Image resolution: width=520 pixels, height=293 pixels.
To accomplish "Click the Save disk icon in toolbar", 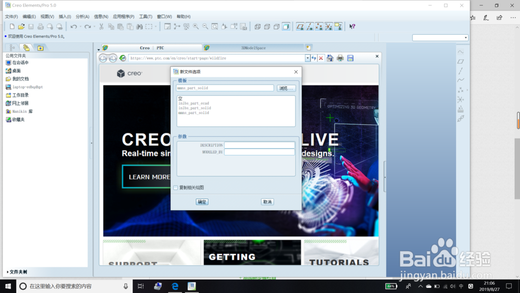I will 31,27.
